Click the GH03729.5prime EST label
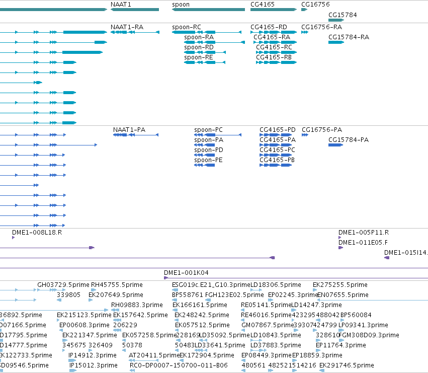Image resolution: width=428 pixels, height=373 pixels. (63, 285)
